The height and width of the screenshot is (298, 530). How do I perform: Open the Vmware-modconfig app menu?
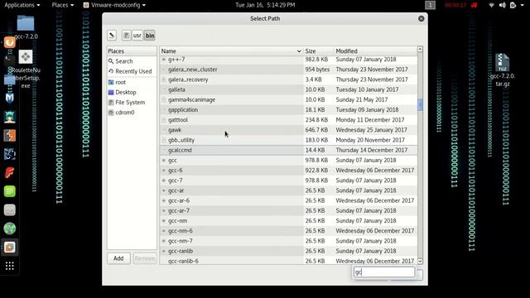[x=114, y=5]
